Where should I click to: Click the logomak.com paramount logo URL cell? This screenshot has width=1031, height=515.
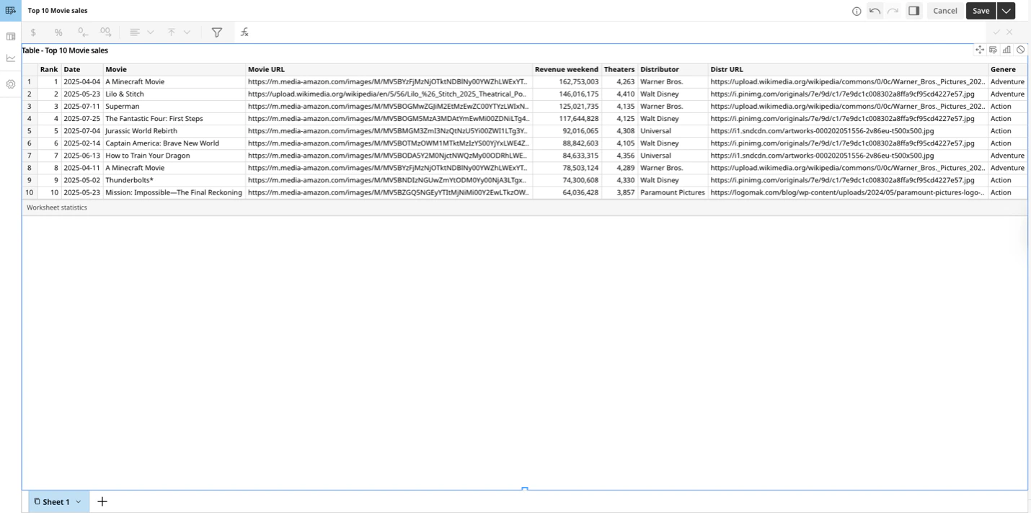[x=848, y=192]
